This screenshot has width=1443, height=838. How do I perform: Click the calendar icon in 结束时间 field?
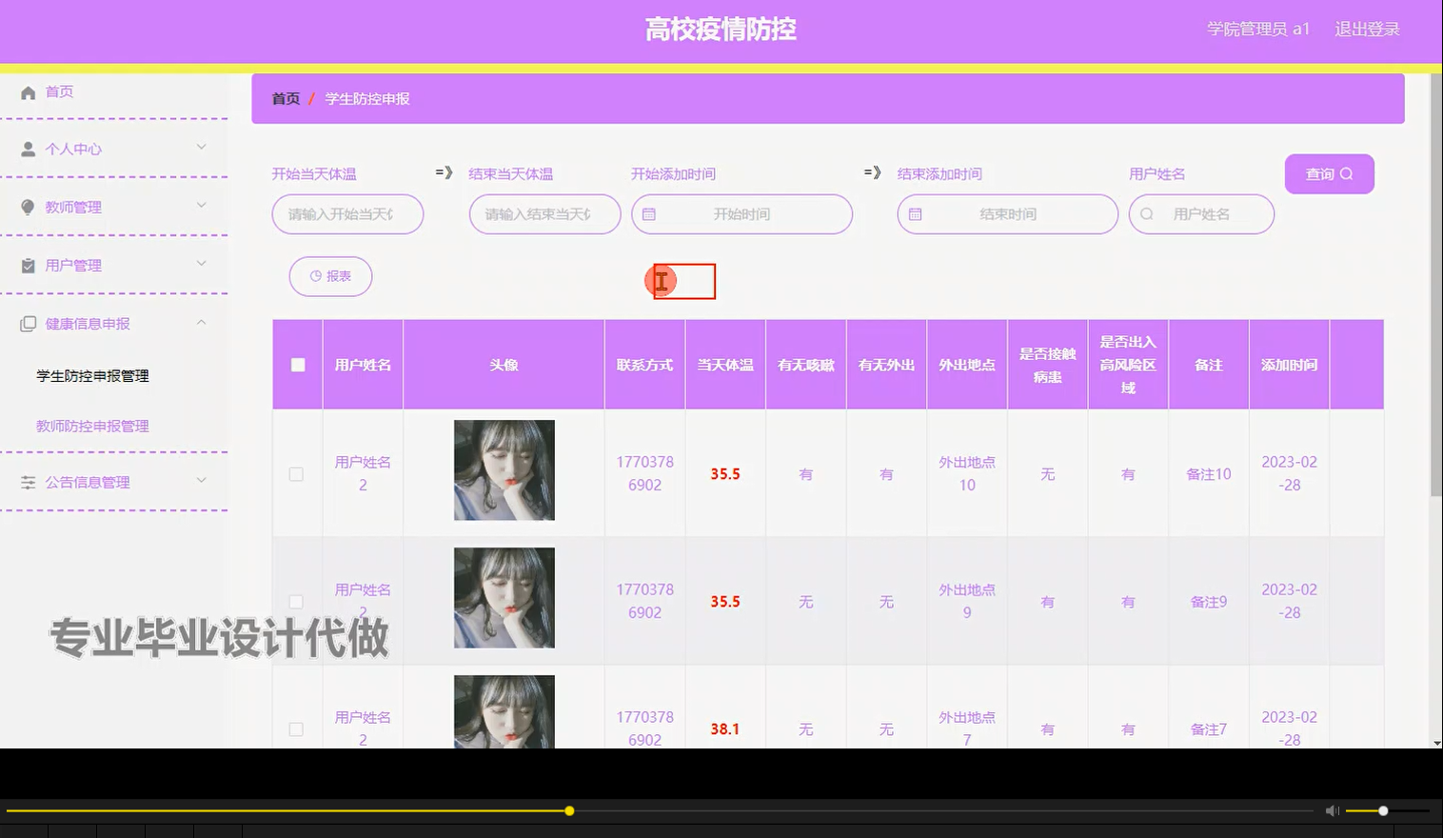pos(915,214)
